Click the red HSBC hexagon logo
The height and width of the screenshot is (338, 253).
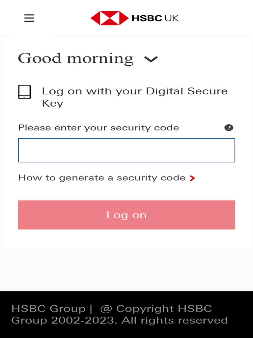(x=109, y=18)
